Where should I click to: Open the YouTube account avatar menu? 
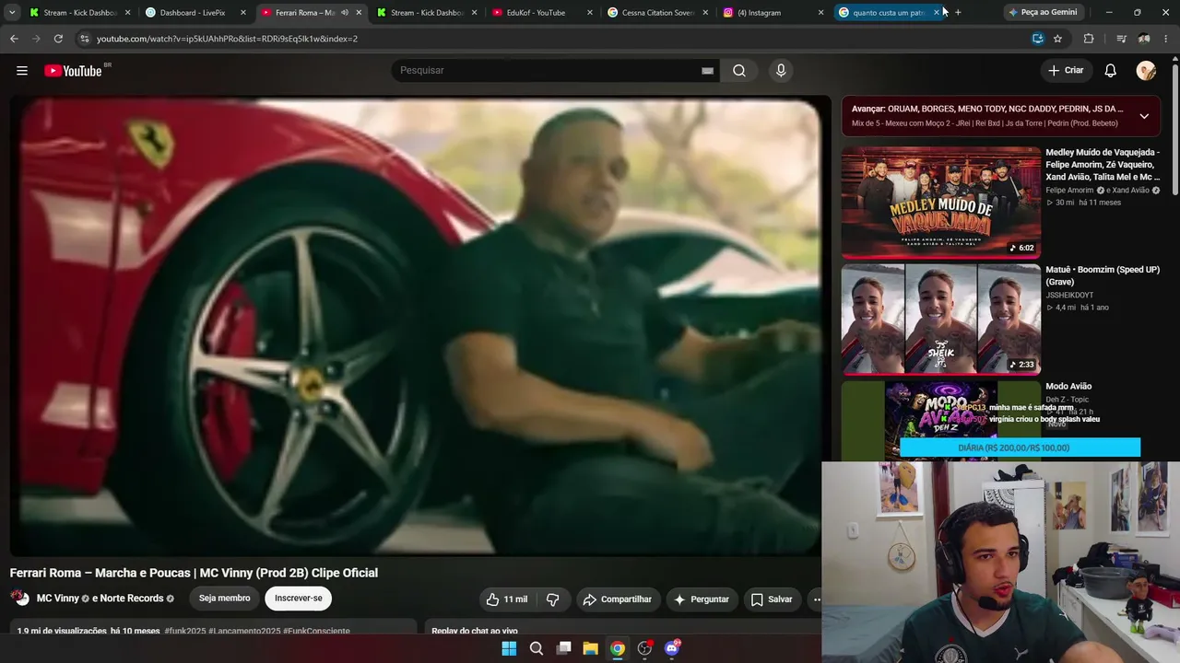click(x=1146, y=71)
